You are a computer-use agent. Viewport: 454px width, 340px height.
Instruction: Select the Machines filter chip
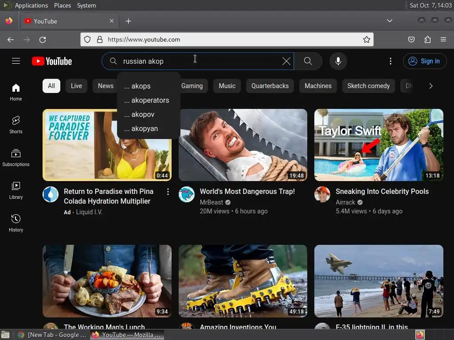click(x=318, y=86)
